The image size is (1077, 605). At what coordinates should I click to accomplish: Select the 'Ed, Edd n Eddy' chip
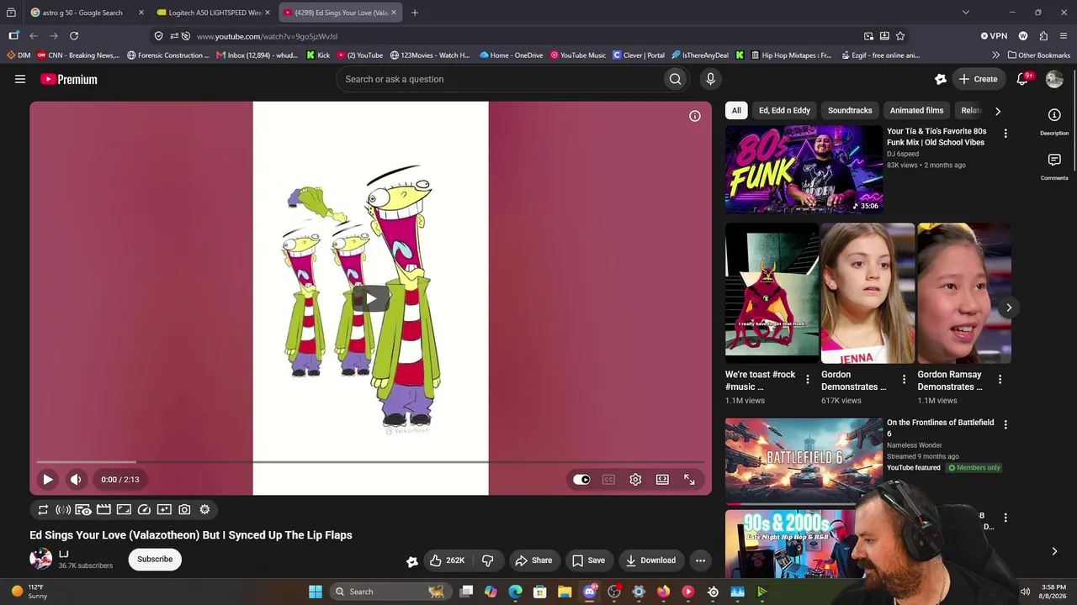784,111
